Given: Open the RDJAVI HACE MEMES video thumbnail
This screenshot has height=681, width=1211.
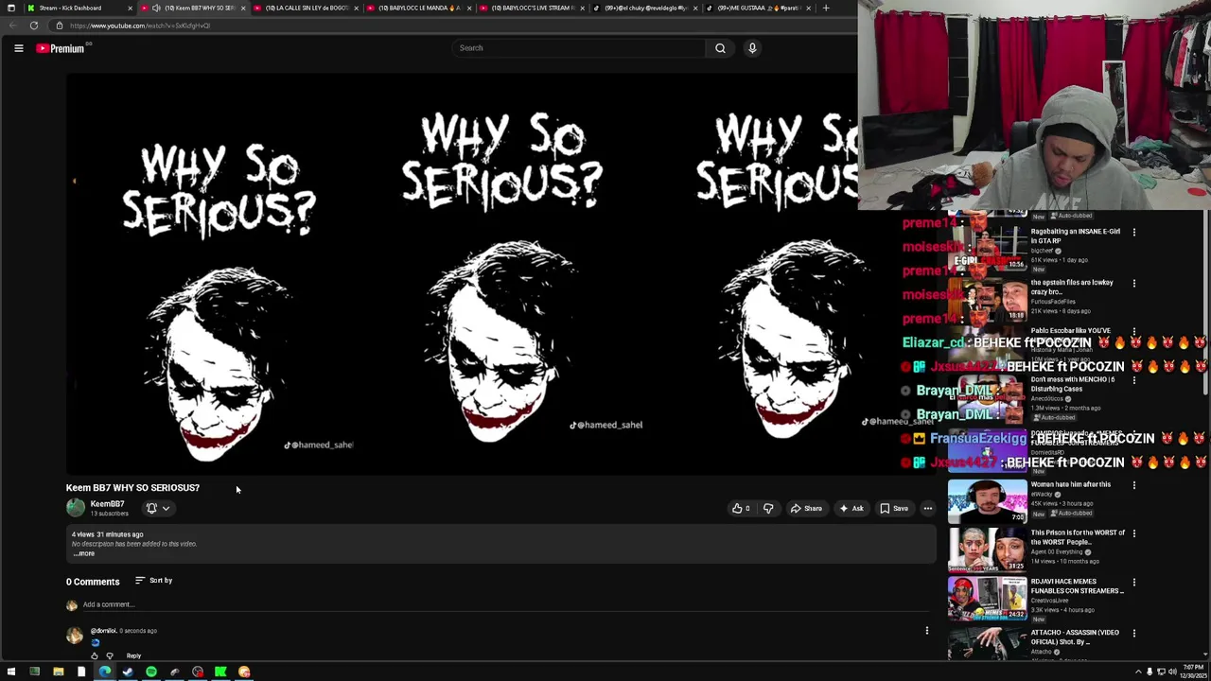Looking at the screenshot, I should click(987, 599).
